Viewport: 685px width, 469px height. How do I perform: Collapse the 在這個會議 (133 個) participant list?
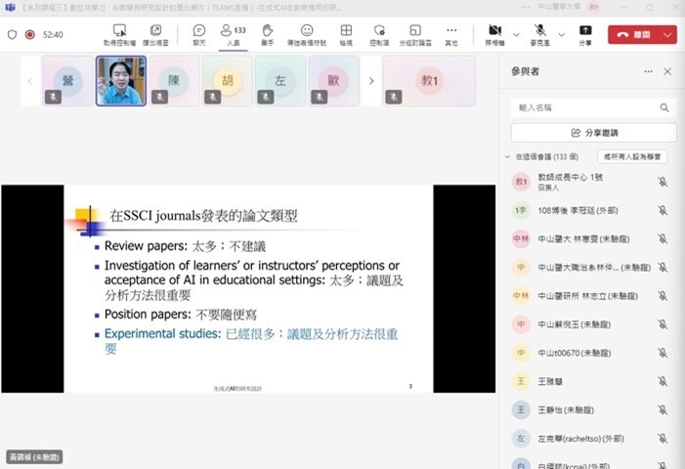[507, 156]
